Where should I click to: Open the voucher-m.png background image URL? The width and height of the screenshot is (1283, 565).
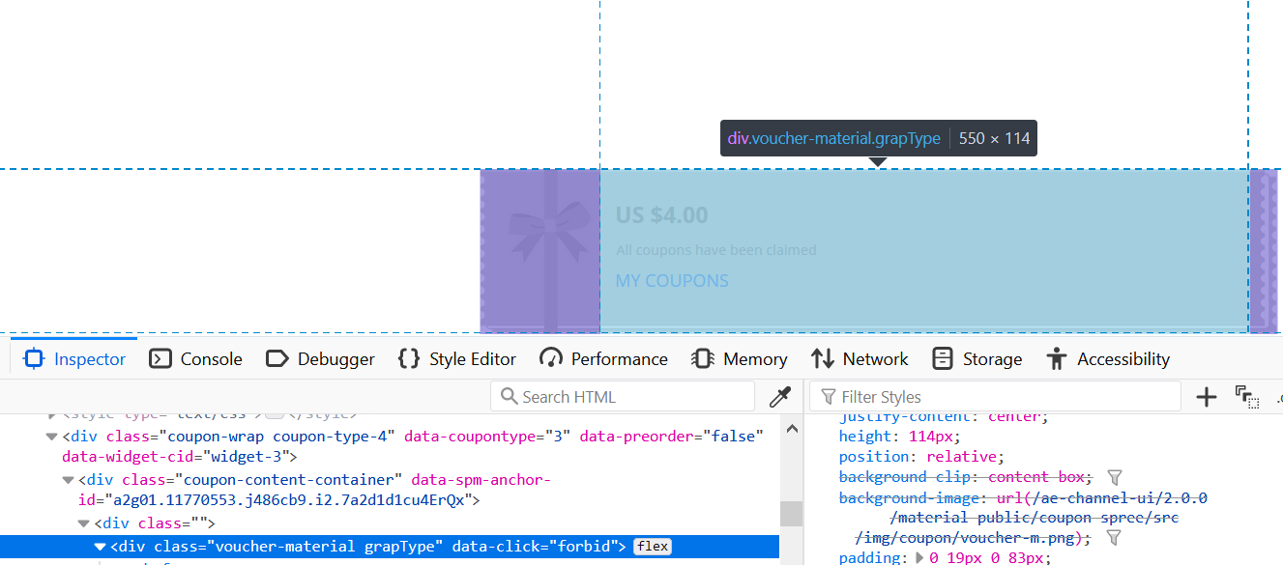[x=1024, y=518]
